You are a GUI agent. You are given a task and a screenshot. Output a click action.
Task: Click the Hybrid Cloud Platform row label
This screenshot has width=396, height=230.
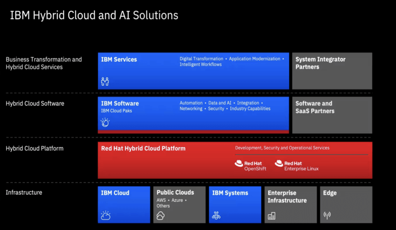[x=34, y=148]
